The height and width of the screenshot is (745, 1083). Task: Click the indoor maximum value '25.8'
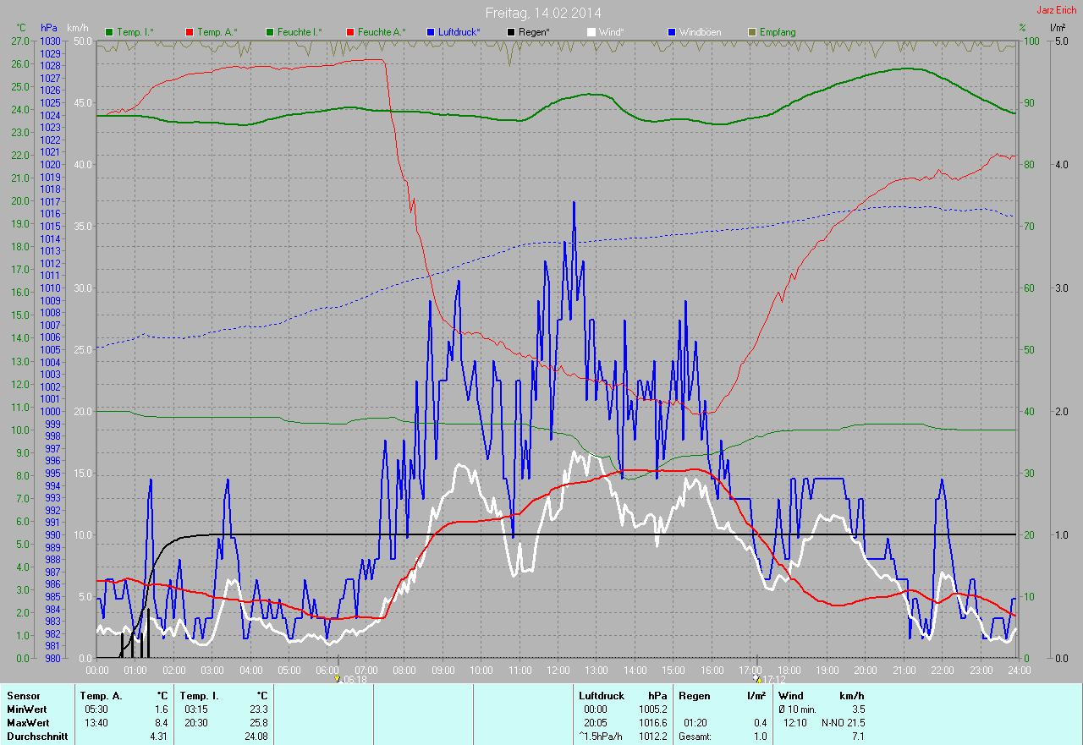pyautogui.click(x=258, y=722)
